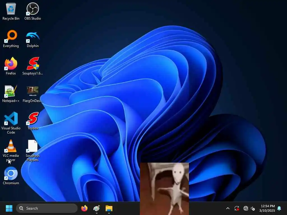
Task: Click the muted volume tray icon
Action: tap(253, 208)
